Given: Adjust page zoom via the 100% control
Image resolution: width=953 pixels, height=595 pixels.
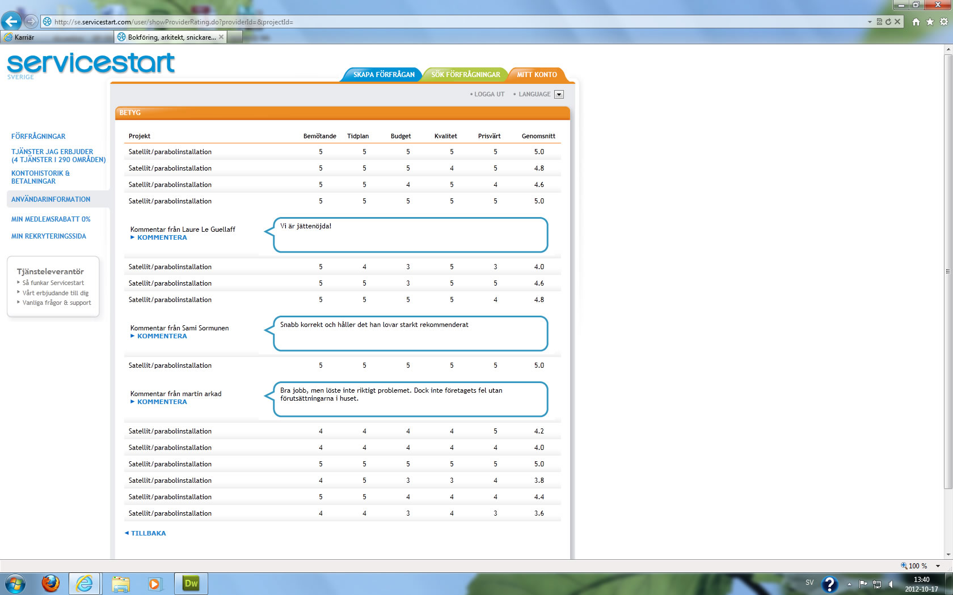Looking at the screenshot, I should [916, 566].
